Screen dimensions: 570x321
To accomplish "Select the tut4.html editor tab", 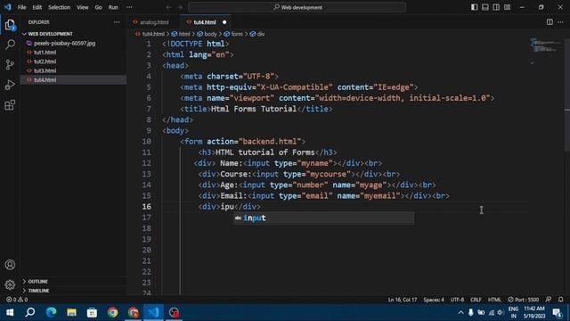I will (x=205, y=22).
